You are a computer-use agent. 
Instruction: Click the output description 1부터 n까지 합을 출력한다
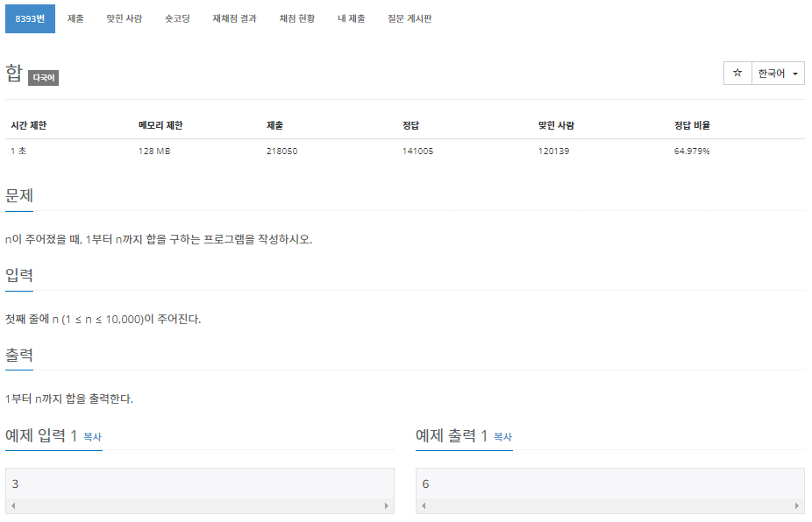pos(69,399)
